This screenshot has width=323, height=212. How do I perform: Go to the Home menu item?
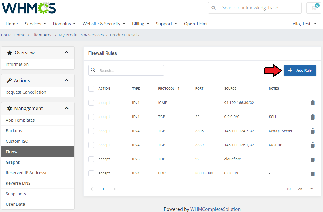coord(12,24)
